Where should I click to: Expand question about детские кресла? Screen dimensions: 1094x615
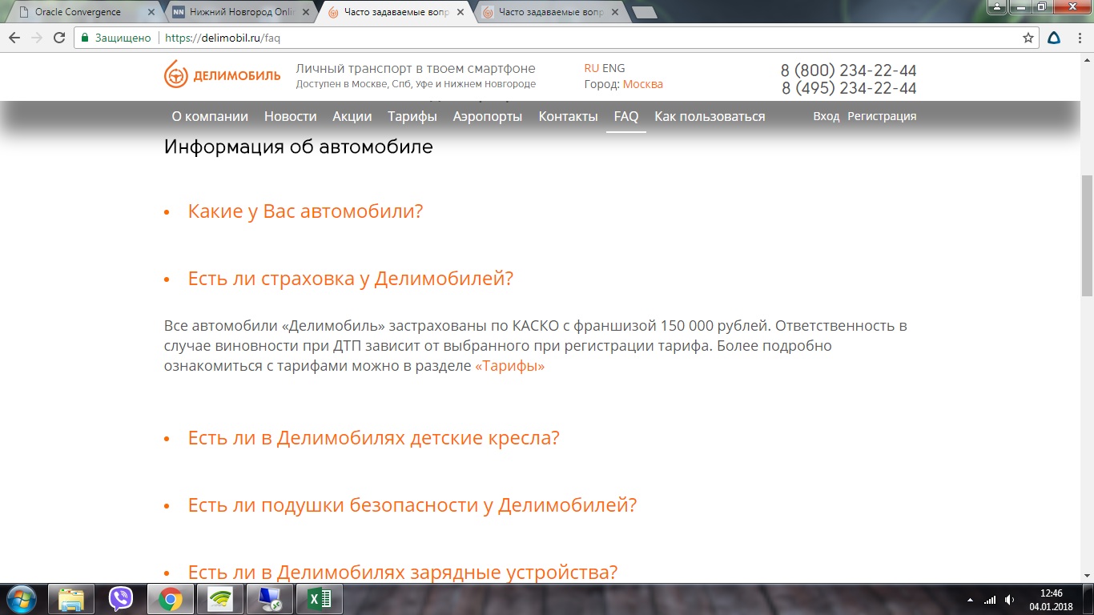point(373,438)
